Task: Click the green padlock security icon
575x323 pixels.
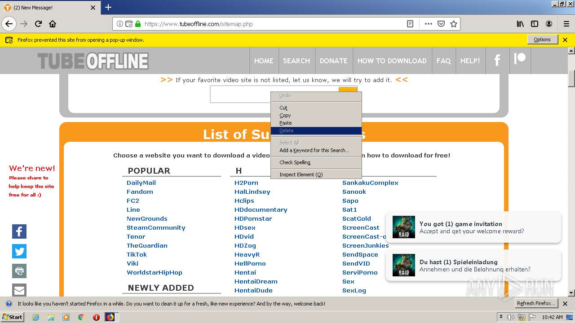Action: coord(138,24)
